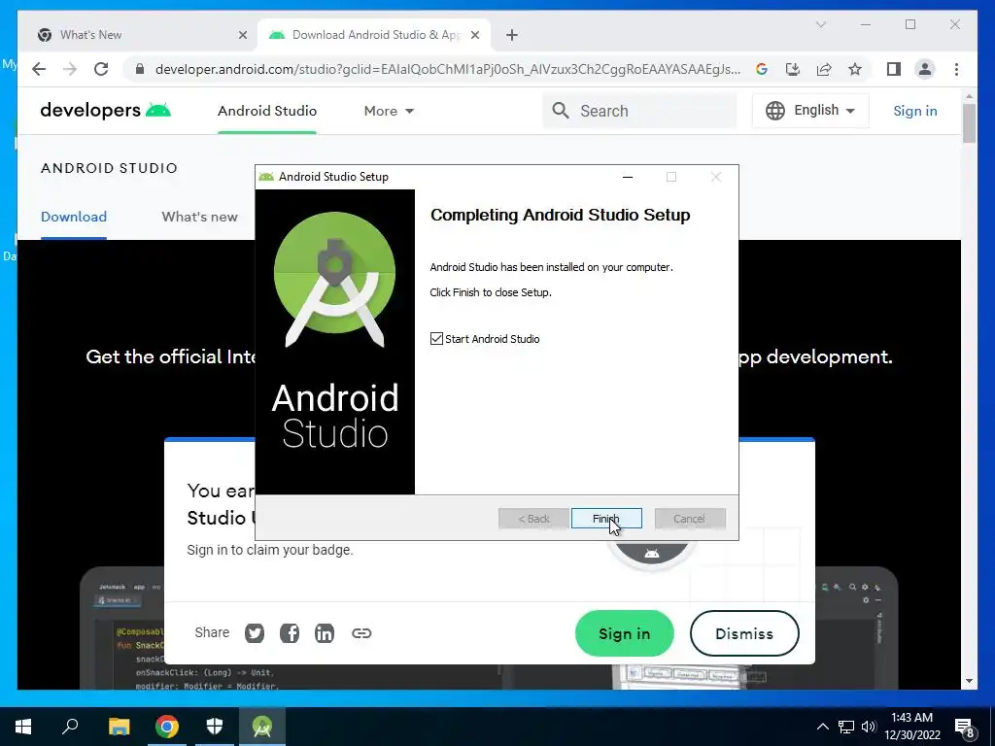
Task: Click the green Sign in button
Action: click(x=625, y=633)
